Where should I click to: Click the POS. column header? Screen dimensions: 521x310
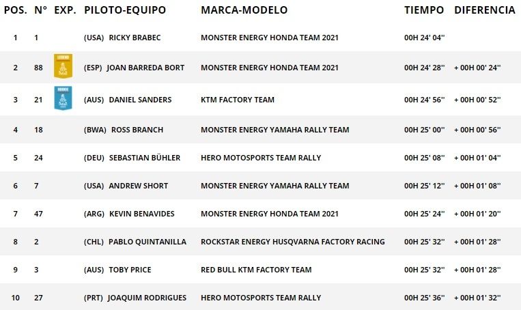[x=16, y=10]
